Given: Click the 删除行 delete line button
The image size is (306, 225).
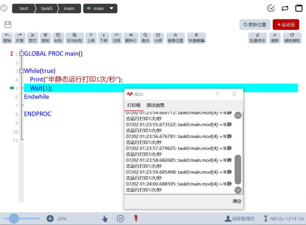Looking at the screenshot, I should (x=131, y=38).
